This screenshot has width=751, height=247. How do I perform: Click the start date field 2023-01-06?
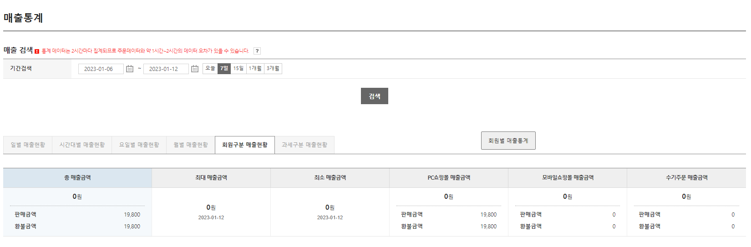point(101,69)
